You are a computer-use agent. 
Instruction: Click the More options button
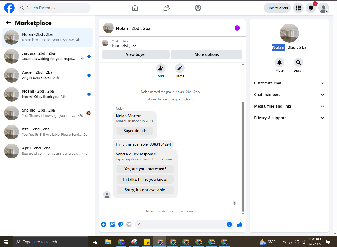(207, 54)
